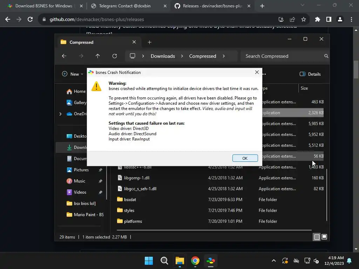Open Mario Paint - BS folder shortcut
This screenshot has width=359, height=269.
85,215
